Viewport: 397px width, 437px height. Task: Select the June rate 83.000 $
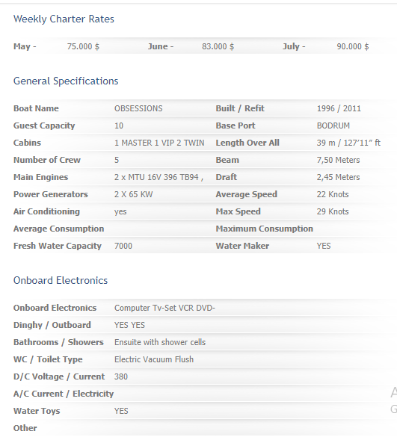(x=218, y=46)
